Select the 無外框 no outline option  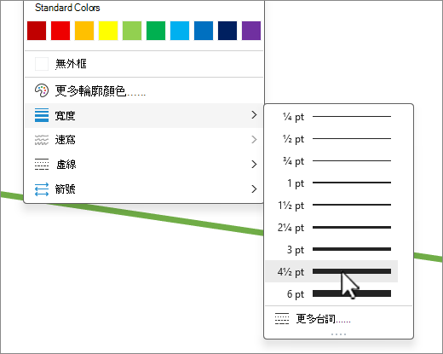pos(144,64)
